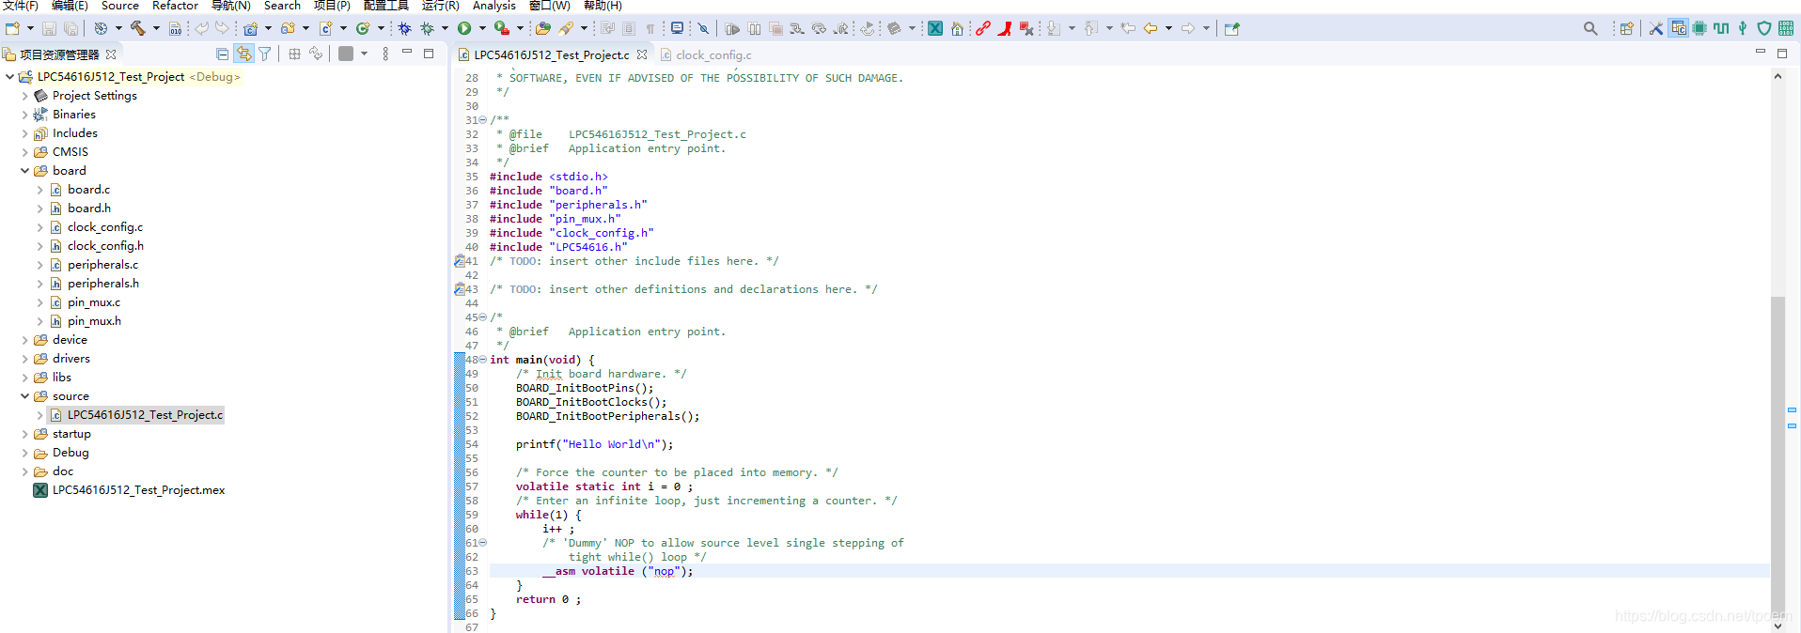
Task: Click the TODO task marker at line 41
Action: tap(460, 261)
